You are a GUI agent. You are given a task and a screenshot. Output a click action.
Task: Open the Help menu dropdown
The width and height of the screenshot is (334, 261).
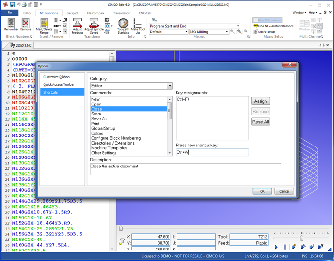pos(313,13)
